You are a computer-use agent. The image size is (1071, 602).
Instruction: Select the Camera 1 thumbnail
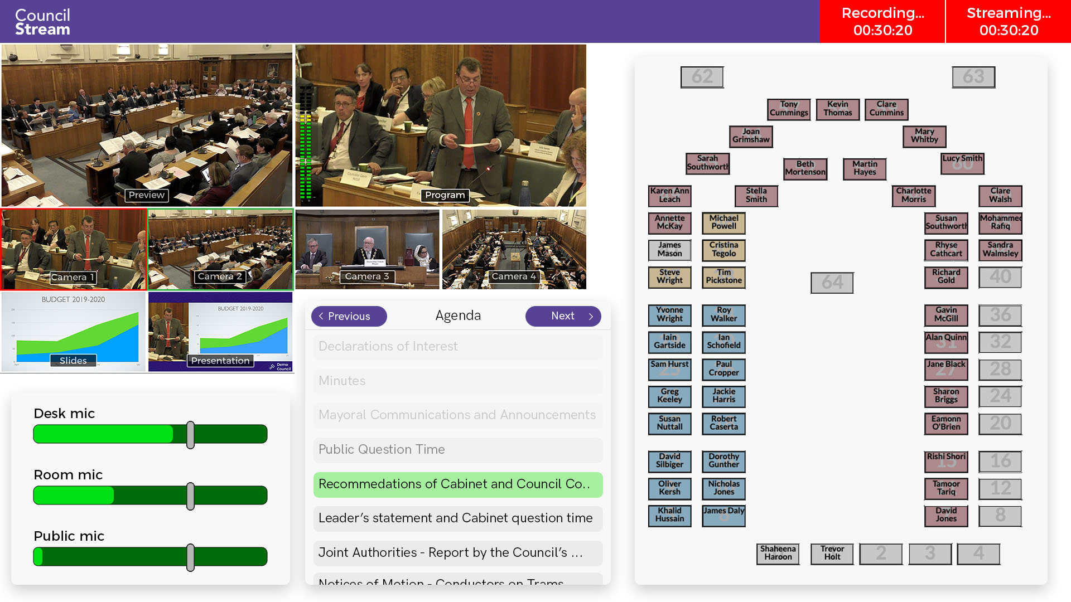pos(74,249)
